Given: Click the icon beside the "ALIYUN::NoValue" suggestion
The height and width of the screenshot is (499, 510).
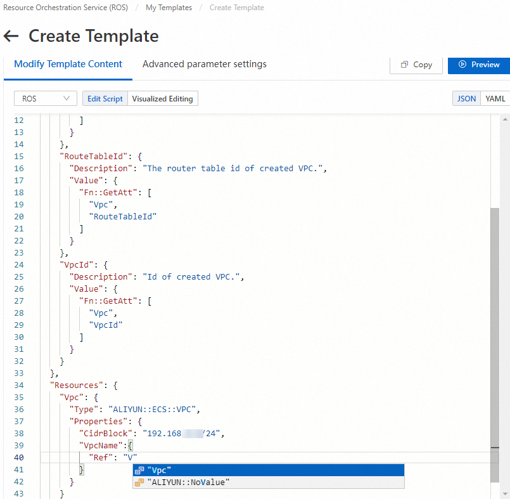Looking at the screenshot, I should coord(139,483).
